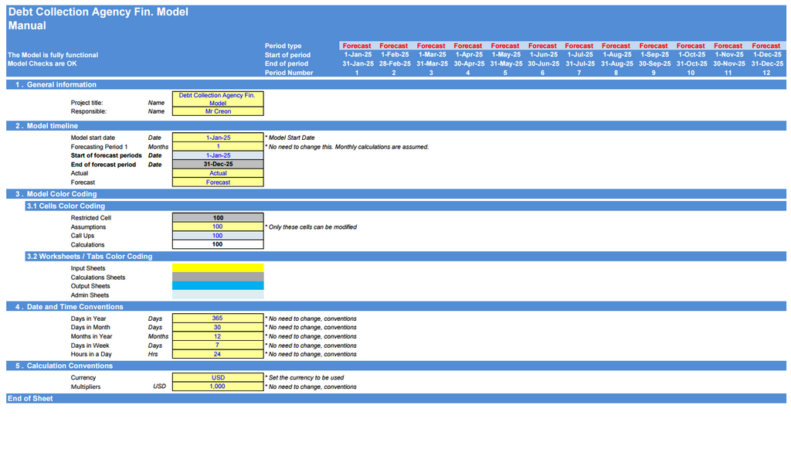Select the Multipliers cell showing 1,000
The image size is (791, 453).
218,387
